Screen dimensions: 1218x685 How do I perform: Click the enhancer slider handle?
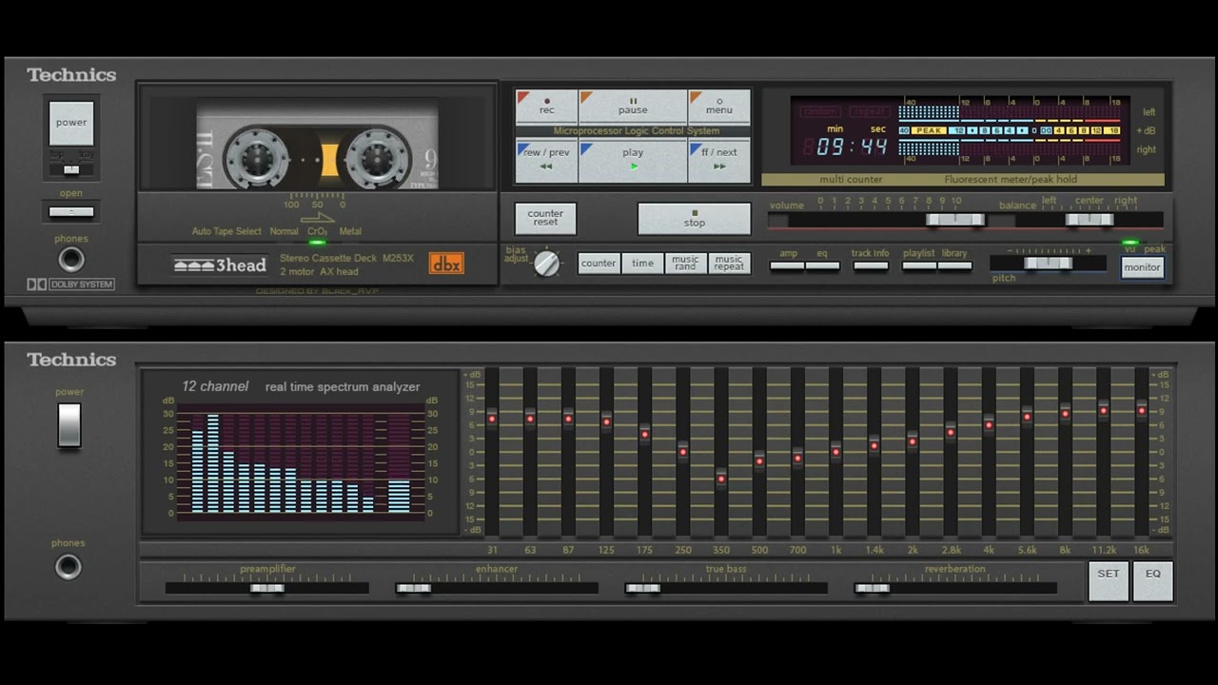click(413, 588)
